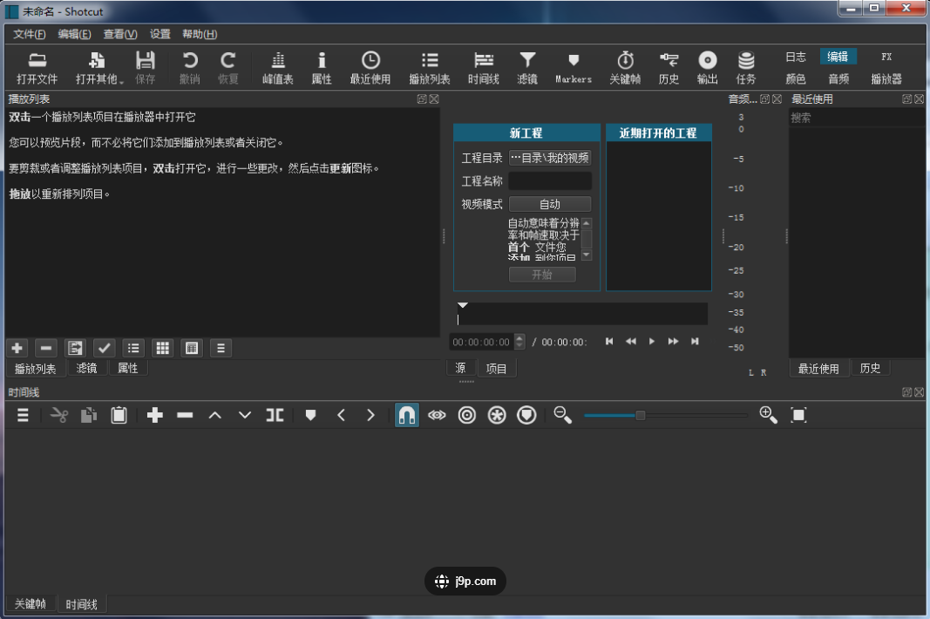This screenshot has height=619, width=930.
Task: Open the playlist hamburger menu
Action: click(x=221, y=349)
